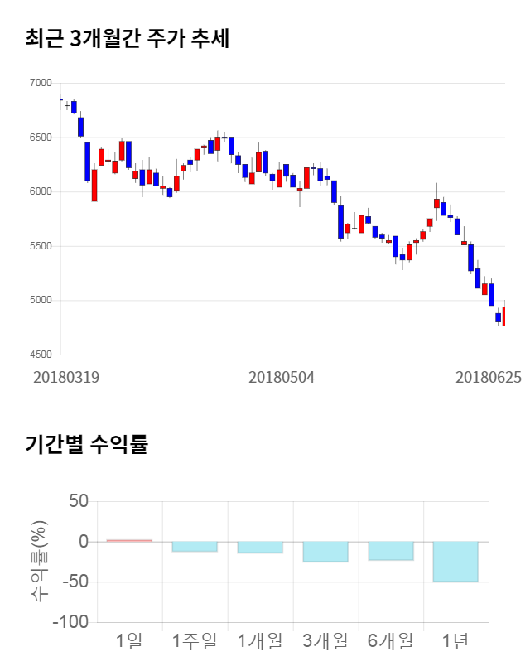Click the 기간별 수익률 heading
The height and width of the screenshot is (671, 530).
point(86,444)
